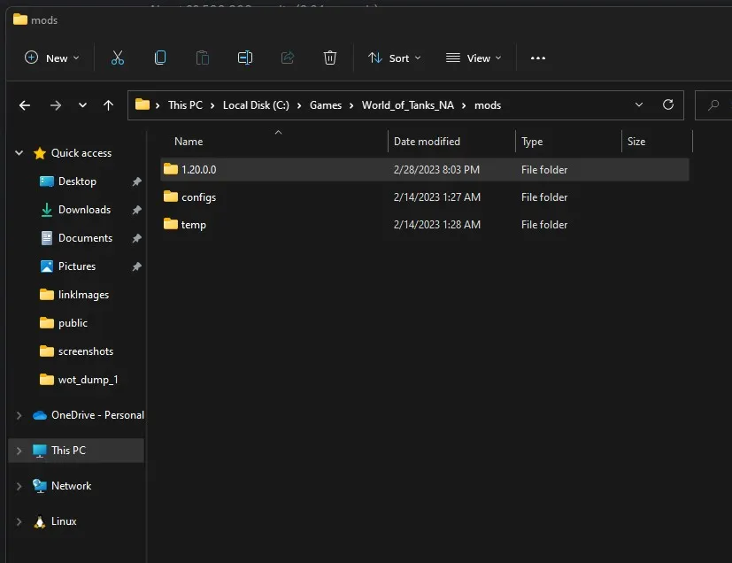Select wot_dump_1 in the sidebar
This screenshot has height=563, width=732.
pos(88,380)
